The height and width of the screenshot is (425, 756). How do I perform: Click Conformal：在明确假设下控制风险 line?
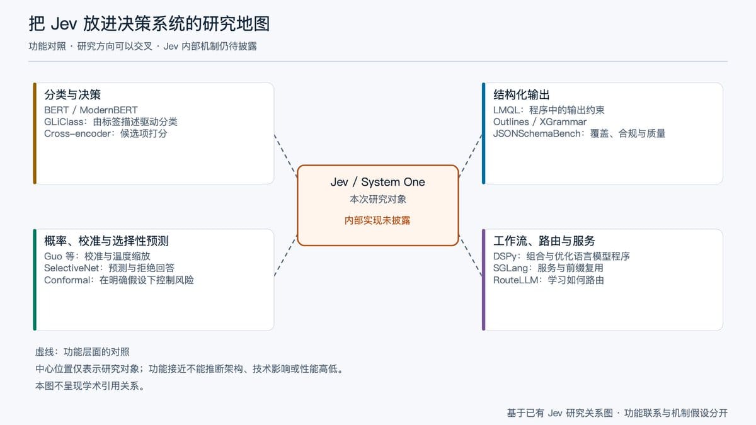tap(119, 280)
